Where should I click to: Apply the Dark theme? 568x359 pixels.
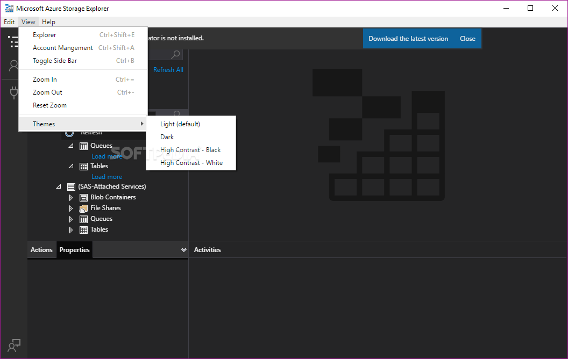191,137
